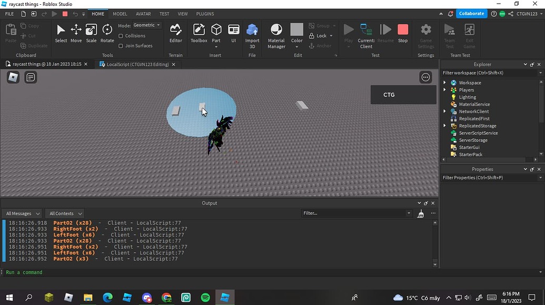The image size is (545, 305).
Task: Open the All Messages filter dropdown
Action: (21, 213)
